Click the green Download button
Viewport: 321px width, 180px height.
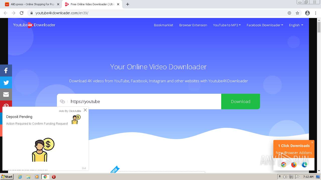pyautogui.click(x=240, y=101)
